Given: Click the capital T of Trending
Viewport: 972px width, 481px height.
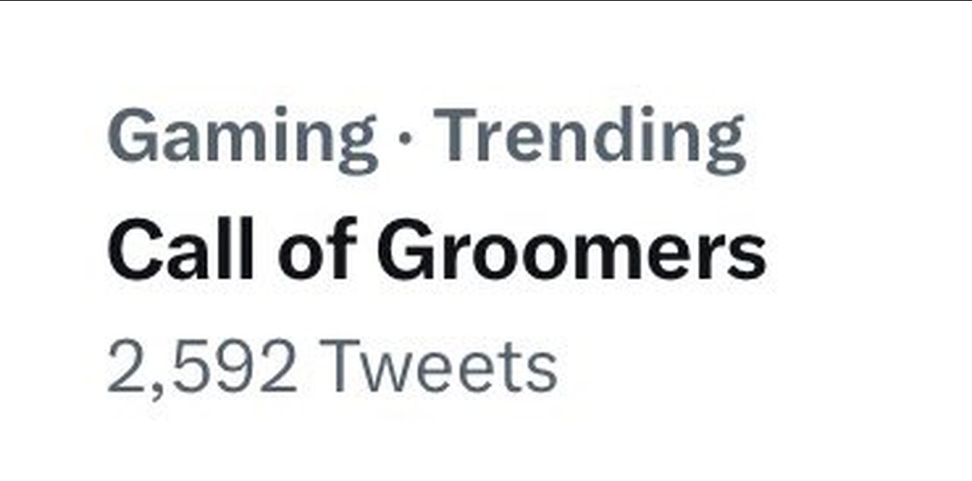Looking at the screenshot, I should pyautogui.click(x=459, y=135).
